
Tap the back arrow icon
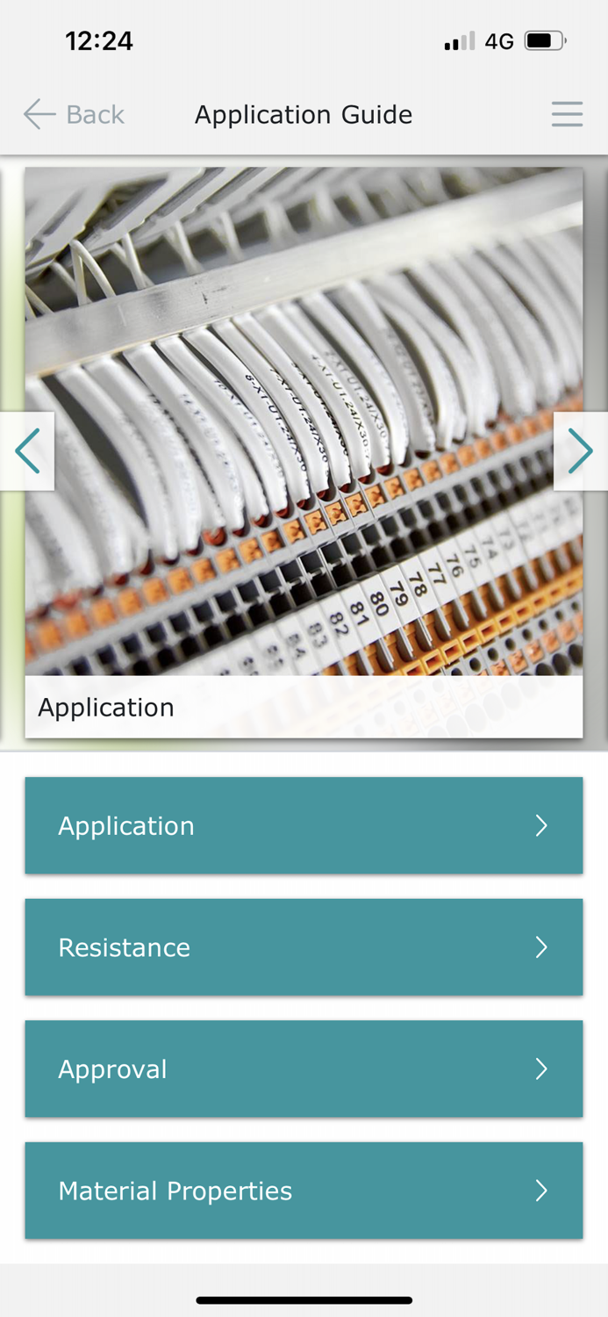tap(39, 114)
